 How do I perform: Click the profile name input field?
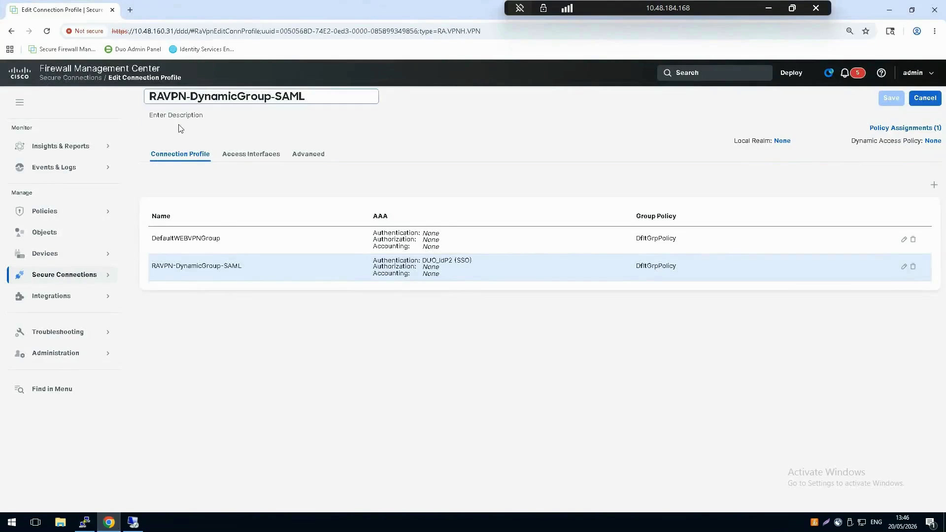pos(261,97)
